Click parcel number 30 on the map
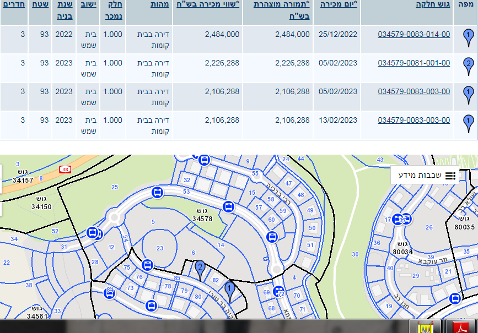 click(x=355, y=254)
